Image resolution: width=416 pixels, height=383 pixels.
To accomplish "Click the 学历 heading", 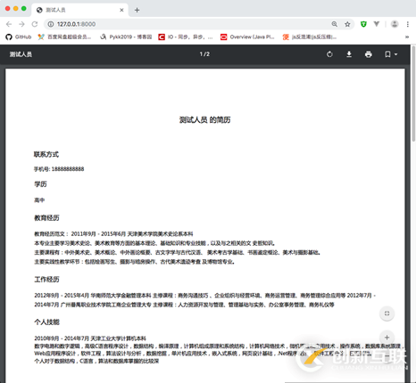I will [40, 184].
